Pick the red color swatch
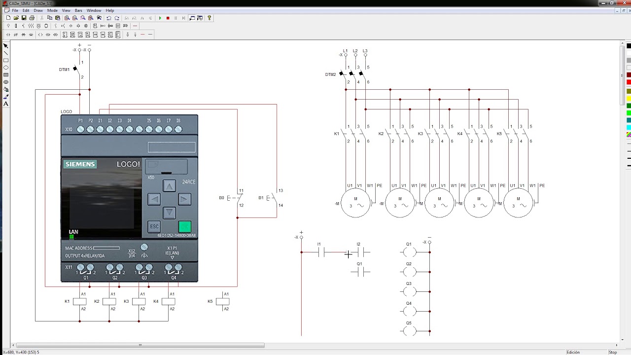The width and height of the screenshot is (631, 355). (x=629, y=82)
